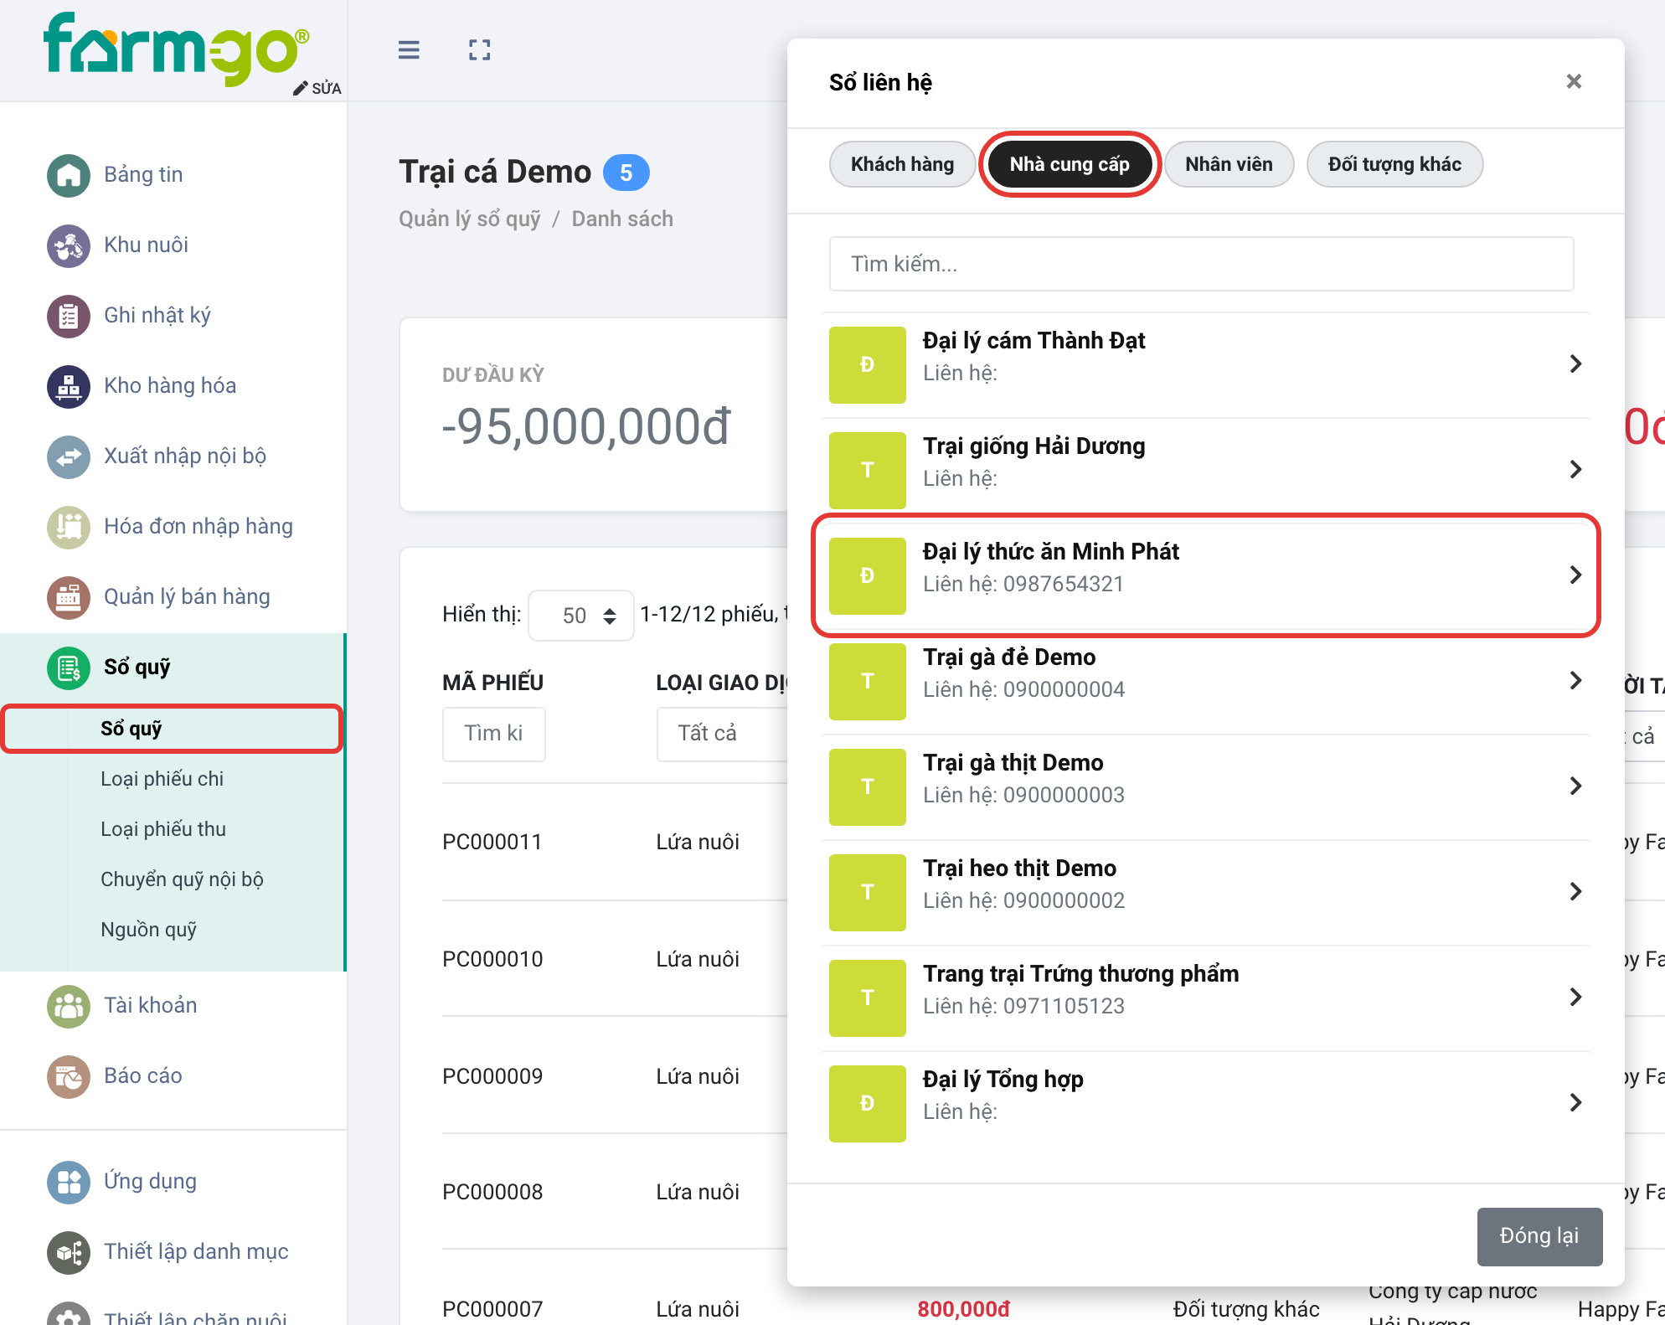Image resolution: width=1665 pixels, height=1325 pixels.
Task: Select Đại lý Tổng hợp supplier name
Action: click(1003, 1080)
